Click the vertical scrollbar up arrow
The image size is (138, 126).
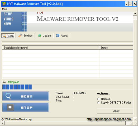click(x=135, y=13)
